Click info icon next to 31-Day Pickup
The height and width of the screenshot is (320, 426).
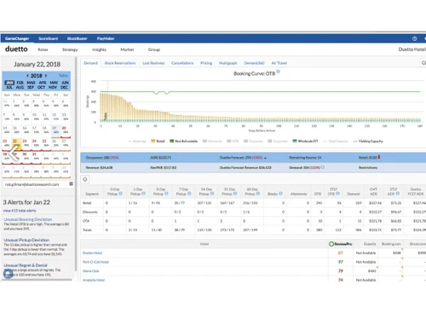pyautogui.click(x=235, y=194)
